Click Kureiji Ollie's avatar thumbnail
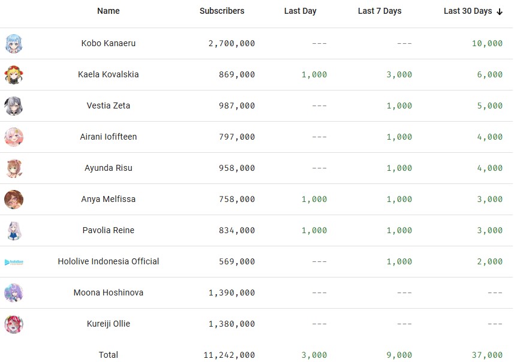This screenshot has height=362, width=514. coord(14,324)
